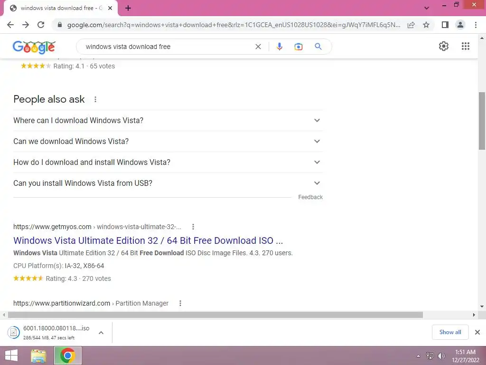
Task: View site information via the padlock icon
Action: tap(60, 25)
